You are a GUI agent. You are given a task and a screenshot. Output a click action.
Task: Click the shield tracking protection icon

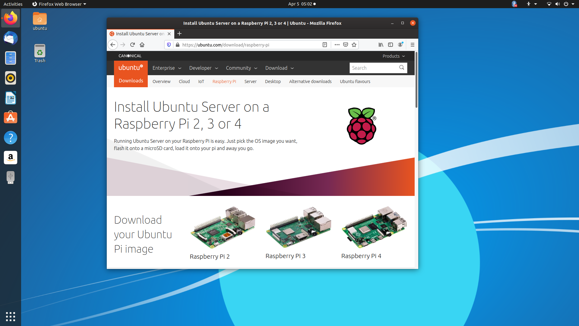(169, 45)
